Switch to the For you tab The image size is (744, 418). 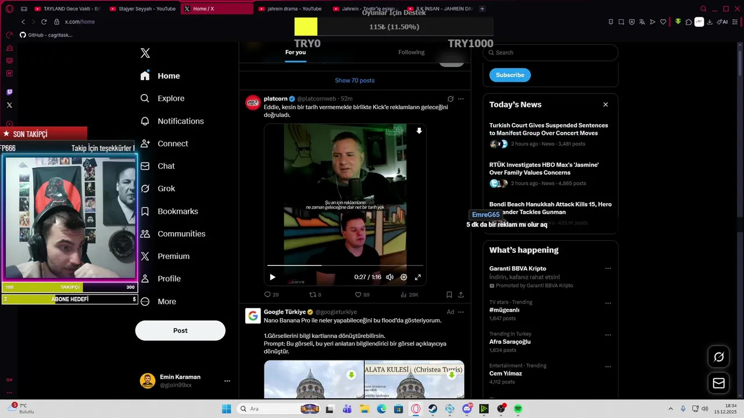tap(295, 52)
